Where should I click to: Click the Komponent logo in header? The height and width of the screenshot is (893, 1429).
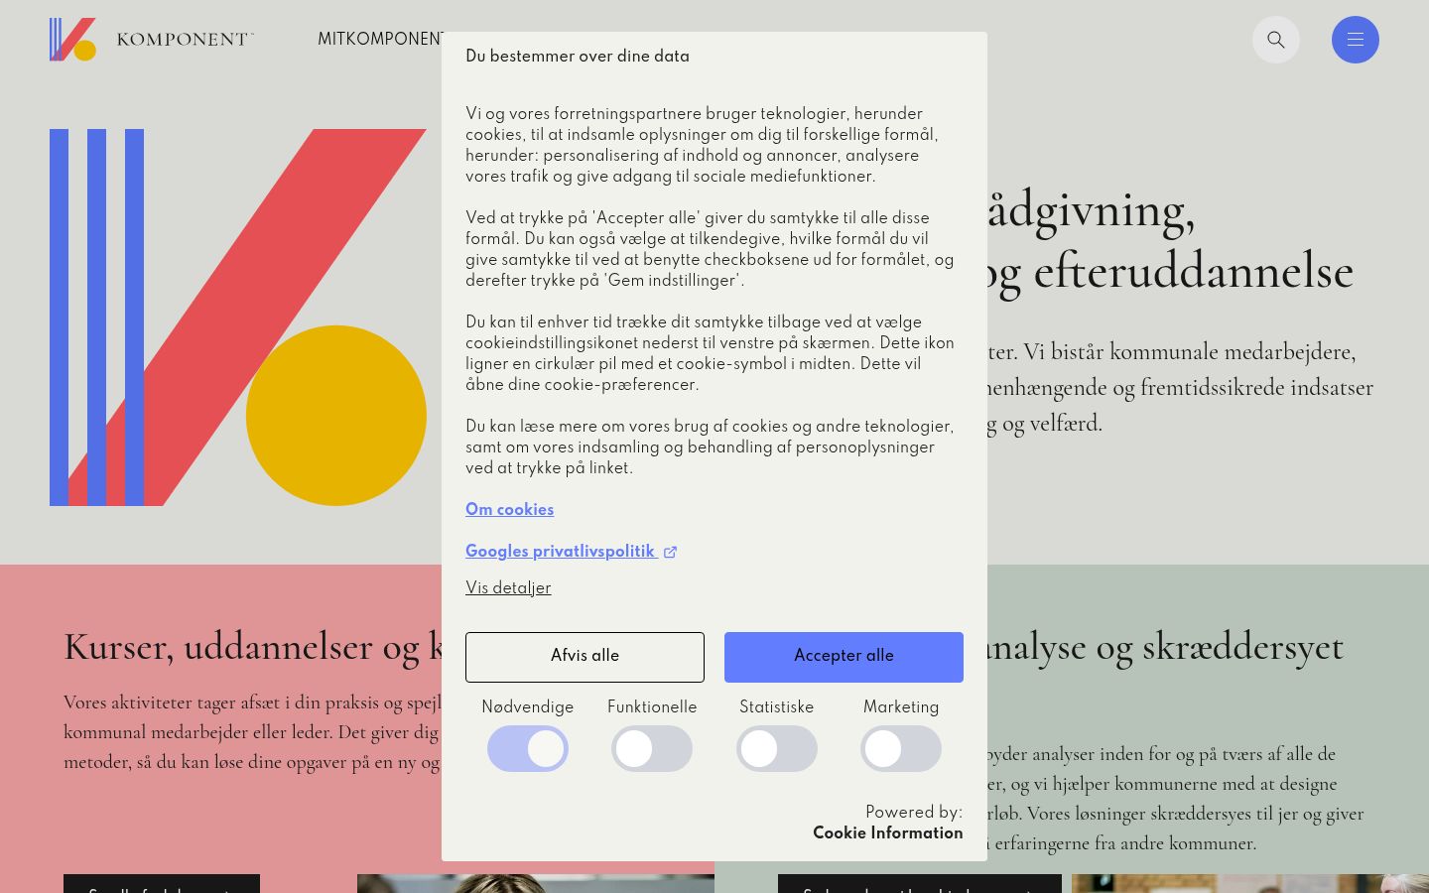coord(152,40)
